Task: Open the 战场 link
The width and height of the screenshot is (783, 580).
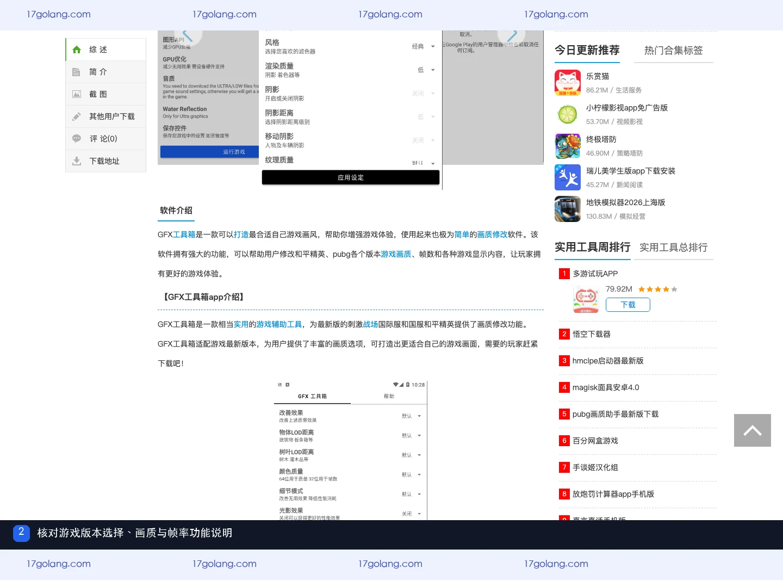Action: pyautogui.click(x=370, y=324)
